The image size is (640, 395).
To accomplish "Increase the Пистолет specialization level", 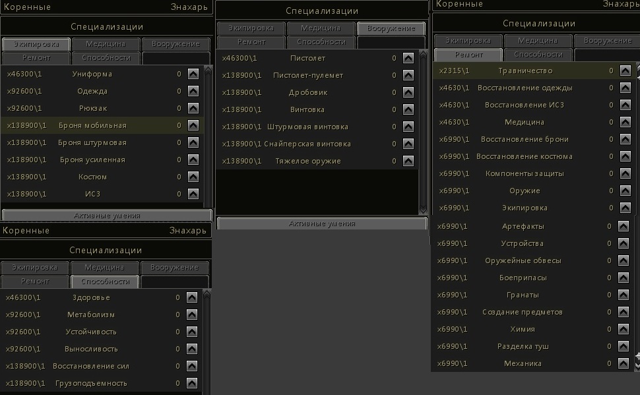I will (408, 58).
